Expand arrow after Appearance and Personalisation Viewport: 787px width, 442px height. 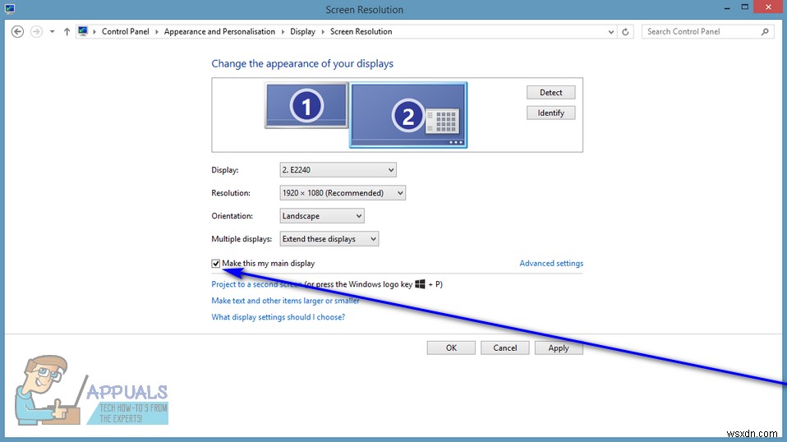[x=283, y=31]
